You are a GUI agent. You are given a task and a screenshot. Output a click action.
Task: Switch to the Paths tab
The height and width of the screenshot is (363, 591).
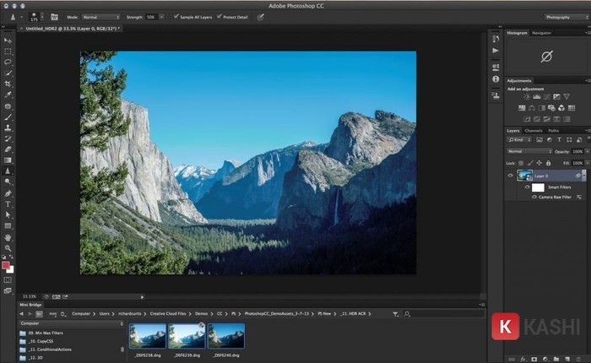click(x=553, y=130)
